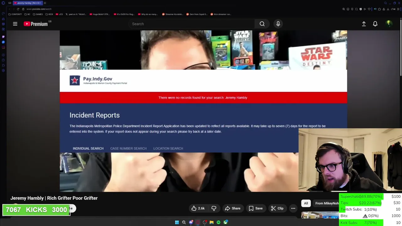Viewport: 402px width, 226px height.
Task: Open the account avatar menu
Action: pos(388,24)
